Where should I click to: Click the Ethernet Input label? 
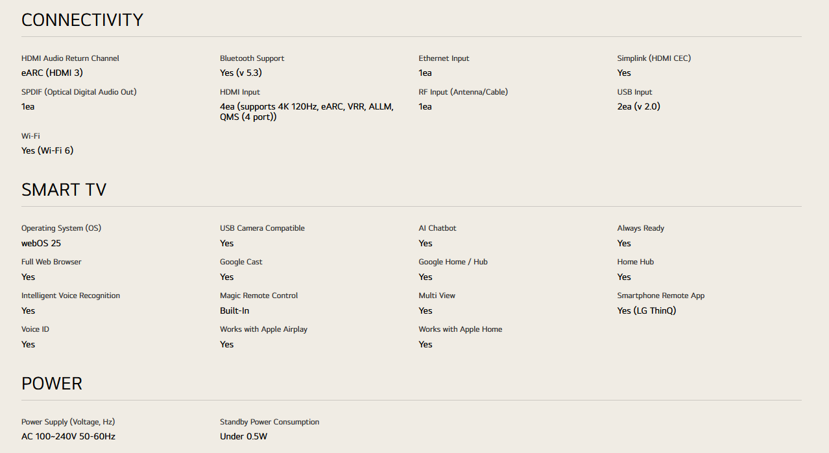(x=444, y=58)
